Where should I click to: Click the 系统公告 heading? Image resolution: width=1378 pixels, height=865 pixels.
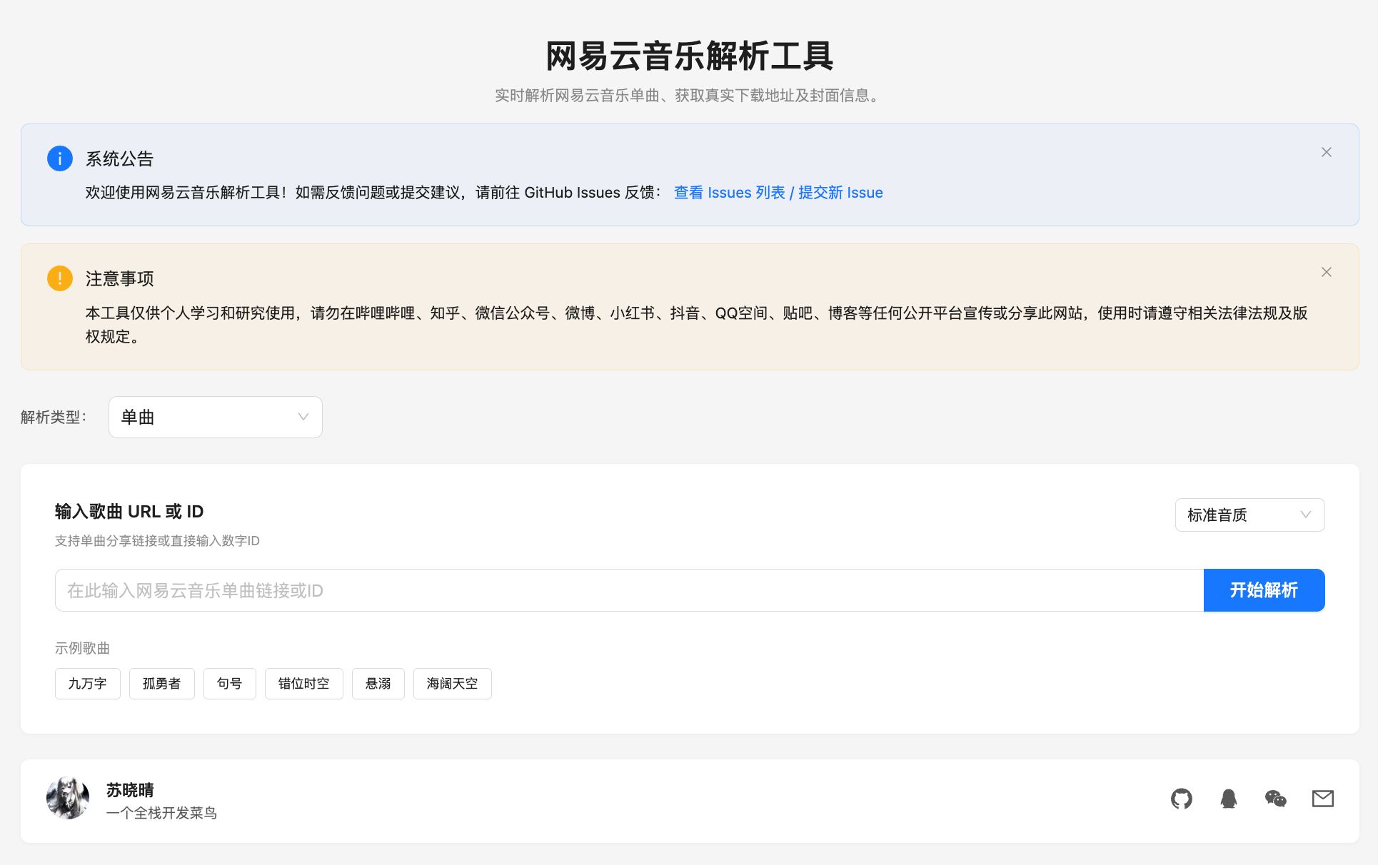120,158
